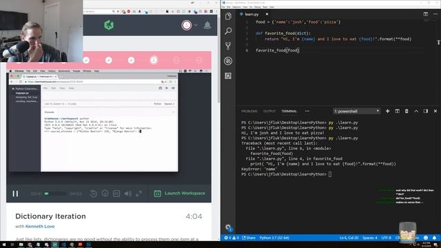
Task: Open File Explorer on taskbar
Action: point(21,245)
